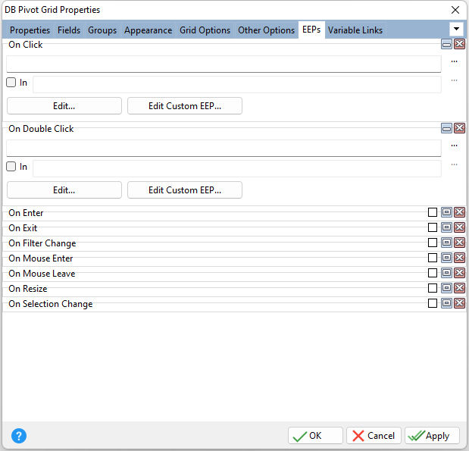The height and width of the screenshot is (451, 469).
Task: Clear the On Mouse Leave EEP
Action: [x=460, y=273]
